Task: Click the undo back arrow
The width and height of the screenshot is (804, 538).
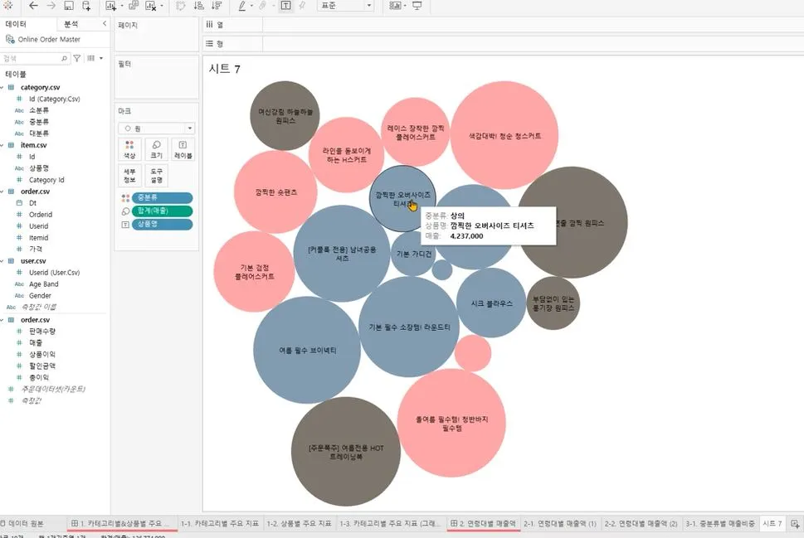Action: (33, 6)
